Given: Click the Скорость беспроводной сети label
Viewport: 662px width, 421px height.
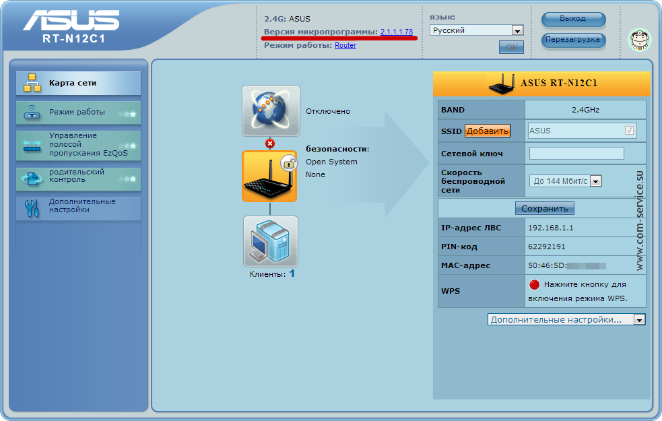Looking at the screenshot, I should pyautogui.click(x=473, y=181).
